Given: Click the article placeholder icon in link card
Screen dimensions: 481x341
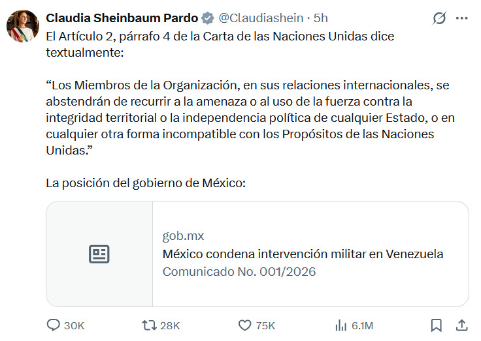Looking at the screenshot, I should [x=99, y=254].
